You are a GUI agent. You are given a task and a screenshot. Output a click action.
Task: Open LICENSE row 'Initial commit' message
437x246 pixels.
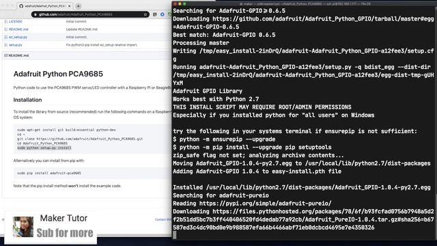(76, 21)
